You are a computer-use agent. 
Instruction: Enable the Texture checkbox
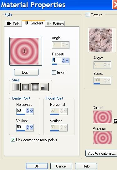pyautogui.click(x=88, y=15)
